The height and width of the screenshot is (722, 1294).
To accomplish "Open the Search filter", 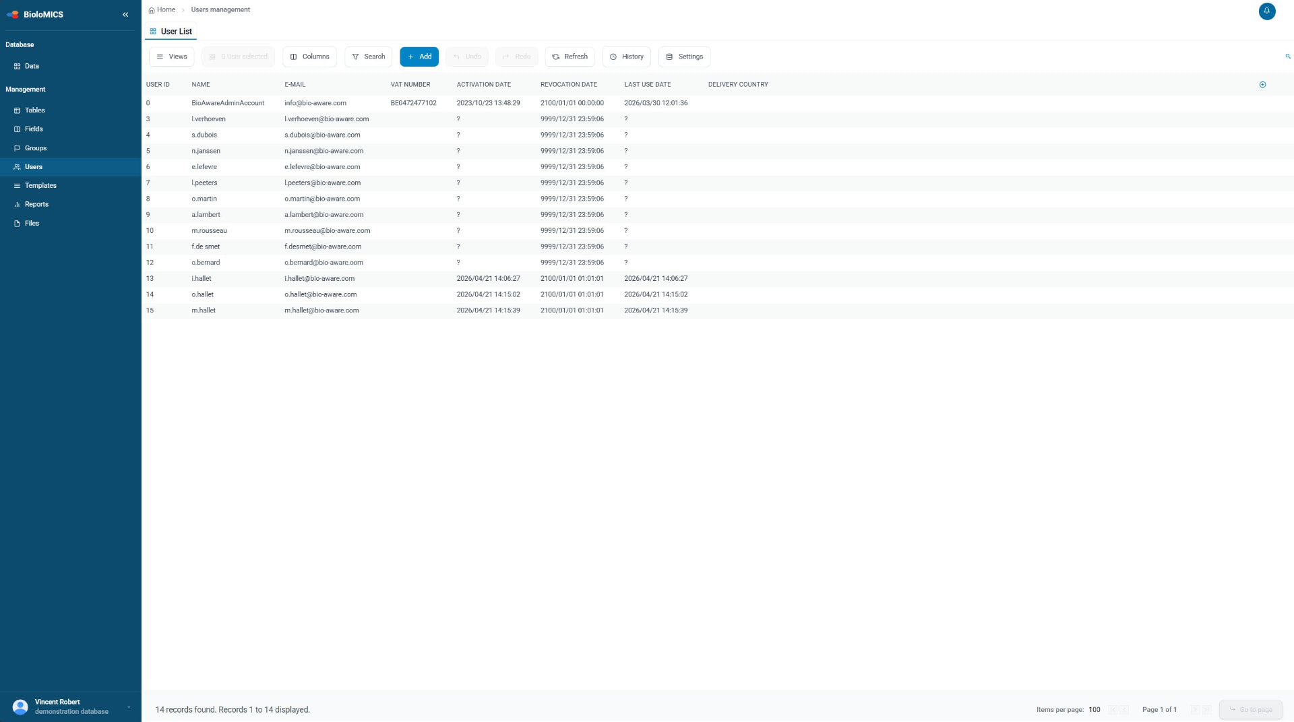I will (x=368, y=57).
